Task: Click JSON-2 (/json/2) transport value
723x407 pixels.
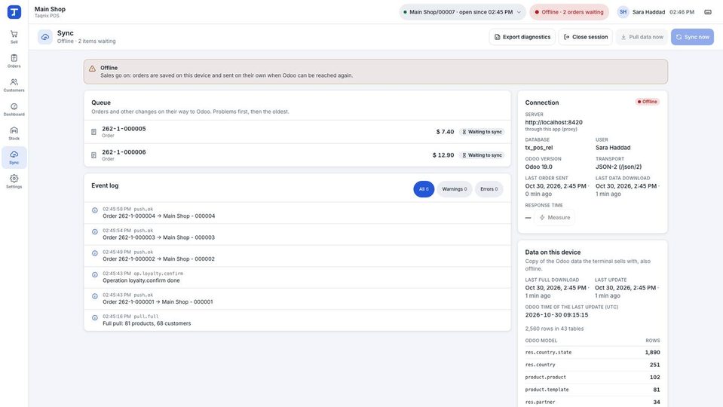Action: point(618,167)
